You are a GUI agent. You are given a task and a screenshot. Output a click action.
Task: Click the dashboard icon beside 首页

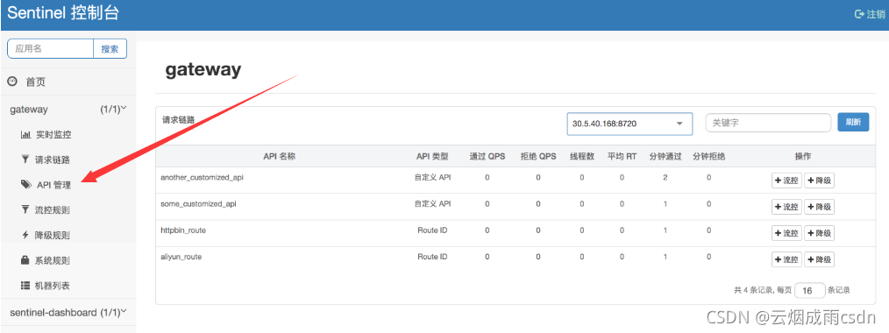pyautogui.click(x=12, y=82)
